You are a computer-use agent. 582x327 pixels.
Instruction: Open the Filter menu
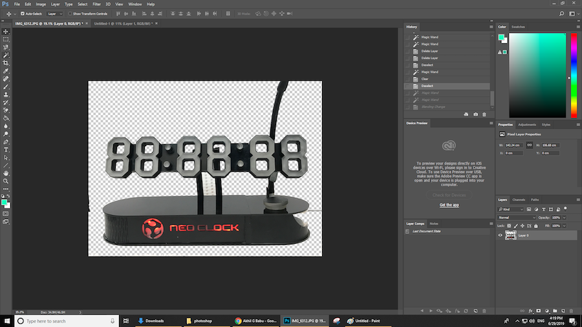pyautogui.click(x=96, y=4)
